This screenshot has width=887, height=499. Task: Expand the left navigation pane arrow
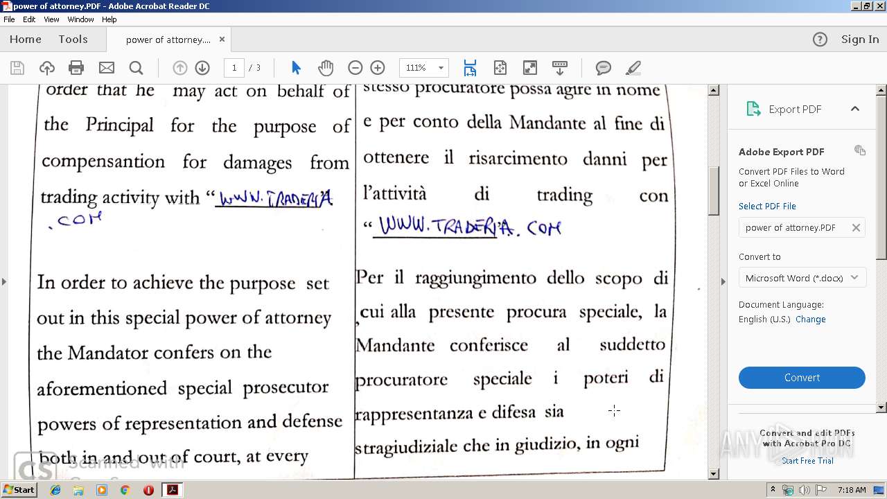(x=4, y=281)
